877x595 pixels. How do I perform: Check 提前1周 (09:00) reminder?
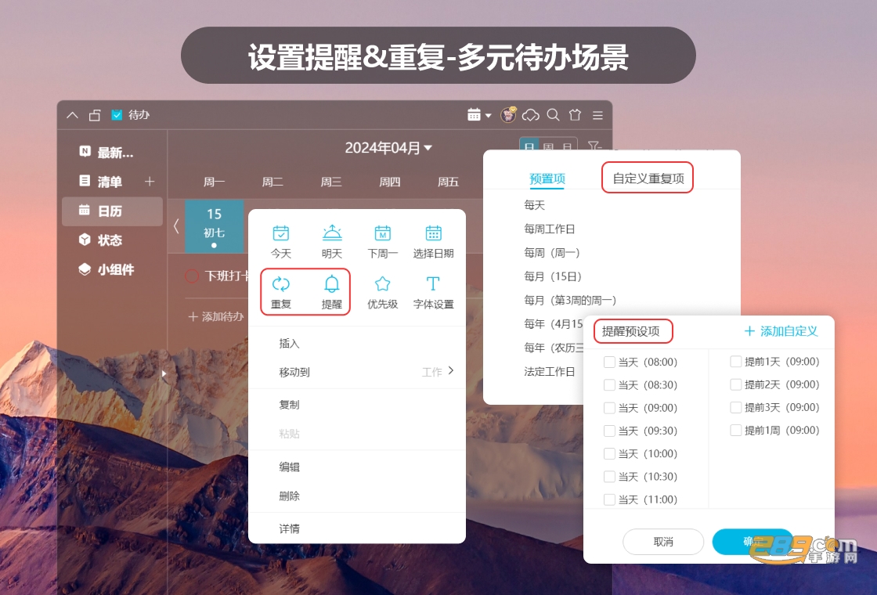point(736,430)
